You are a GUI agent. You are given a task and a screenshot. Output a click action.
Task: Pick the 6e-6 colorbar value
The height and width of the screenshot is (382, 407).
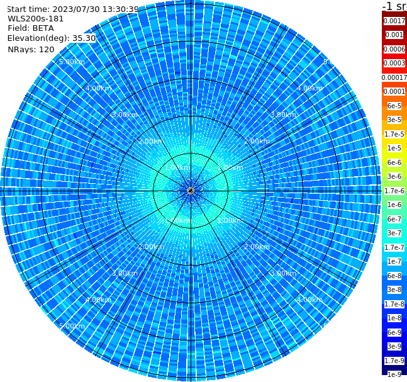[x=394, y=162]
